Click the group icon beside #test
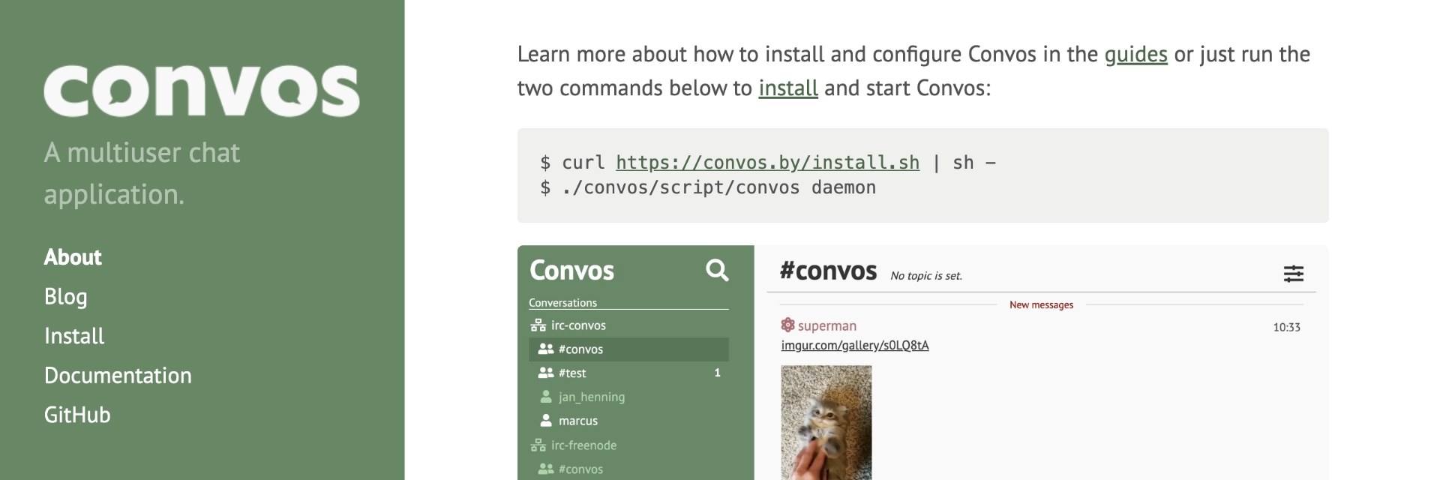Viewport: 1440px width, 480px height. coord(546,373)
